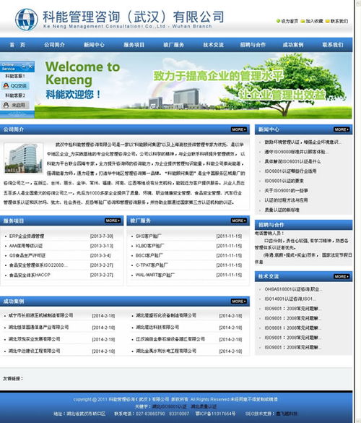Screen dimensions: 361x423
Task: Open AAA信用等级认证 service link
Action: (x=26, y=246)
